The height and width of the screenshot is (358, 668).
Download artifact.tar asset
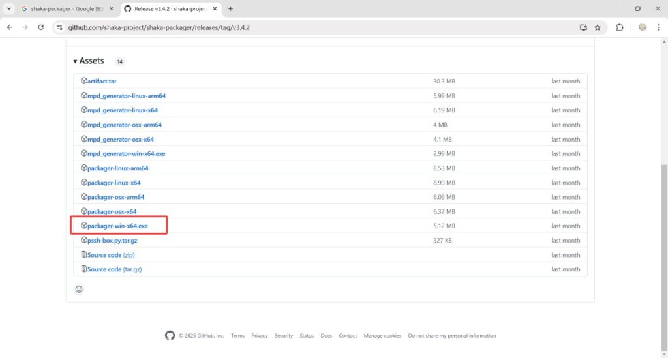pos(102,82)
